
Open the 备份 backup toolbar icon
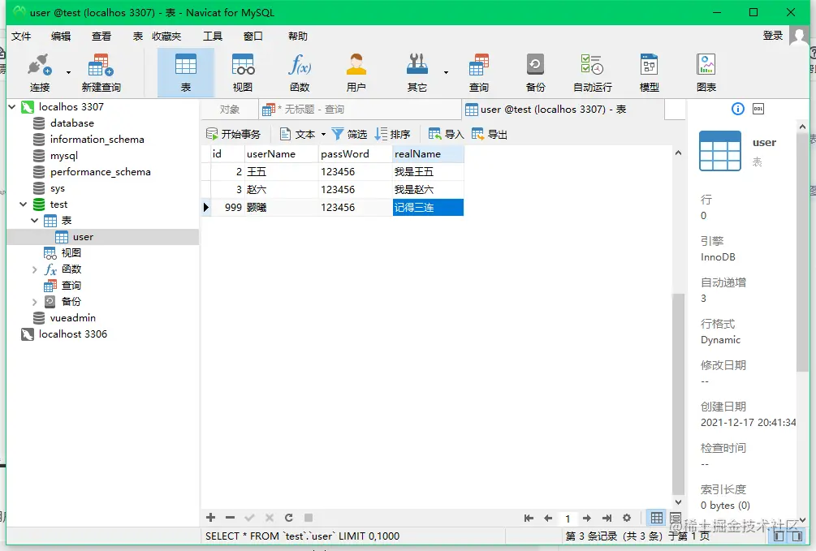point(535,72)
